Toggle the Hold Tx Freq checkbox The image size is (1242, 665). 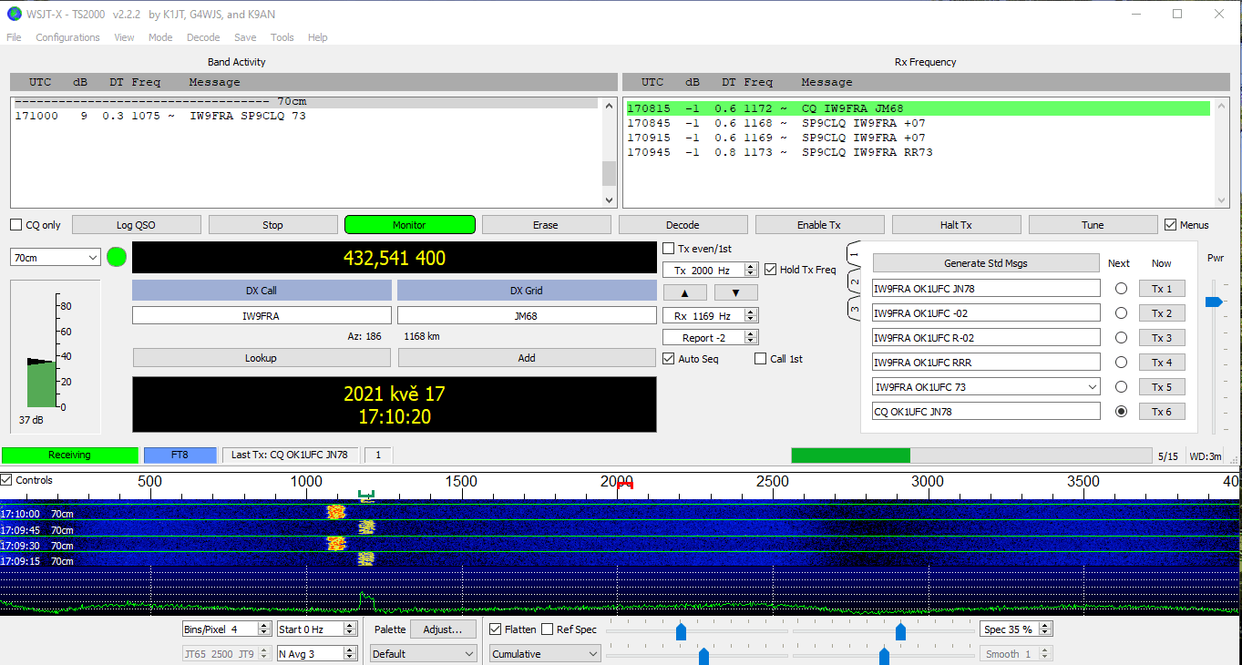point(771,270)
